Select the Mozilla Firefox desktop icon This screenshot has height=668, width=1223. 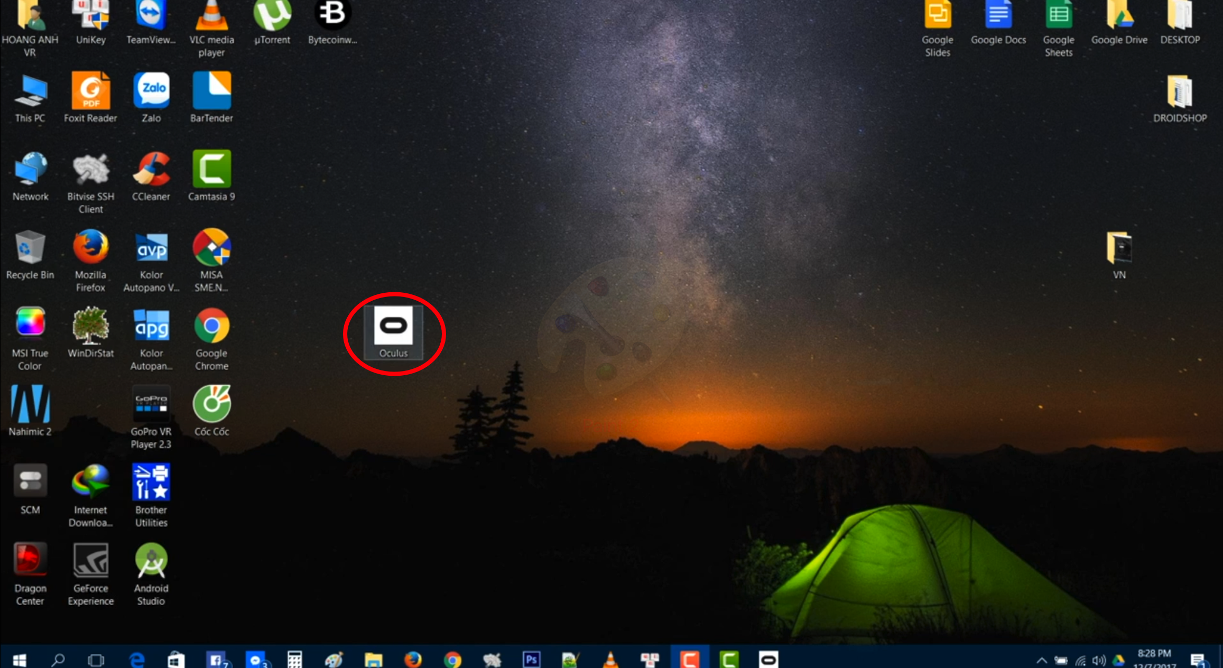point(90,261)
